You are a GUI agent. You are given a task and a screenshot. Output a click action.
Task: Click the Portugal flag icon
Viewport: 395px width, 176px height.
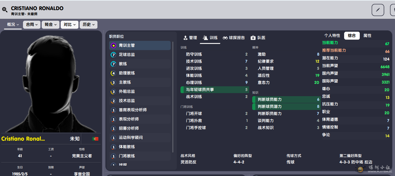pyautogui.click(x=95, y=139)
